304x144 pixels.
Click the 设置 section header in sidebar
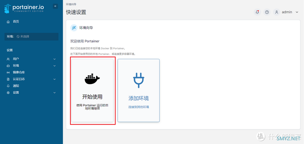10,50
